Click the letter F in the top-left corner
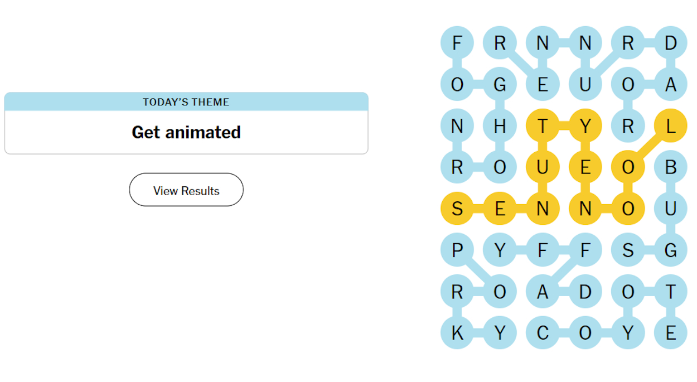 pos(457,42)
